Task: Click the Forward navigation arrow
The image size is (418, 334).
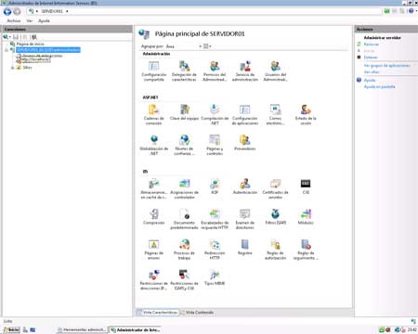Action: point(17,11)
